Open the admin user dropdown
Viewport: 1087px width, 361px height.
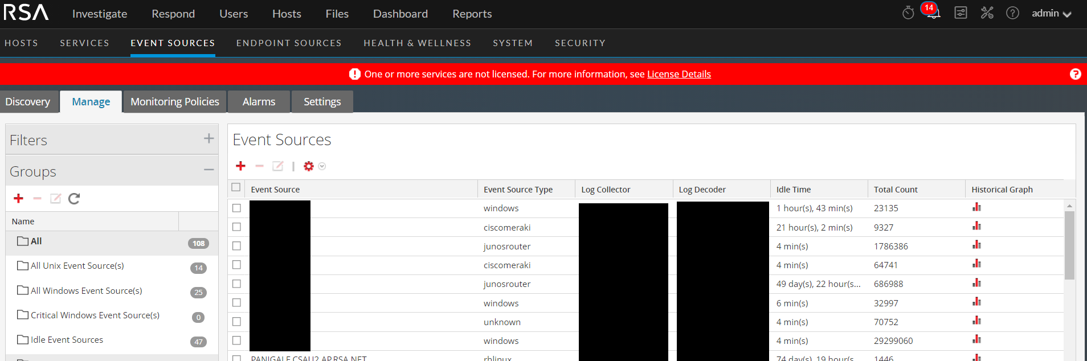[1052, 13]
